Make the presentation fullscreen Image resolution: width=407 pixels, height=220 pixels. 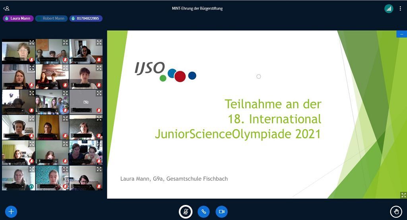tap(403, 195)
